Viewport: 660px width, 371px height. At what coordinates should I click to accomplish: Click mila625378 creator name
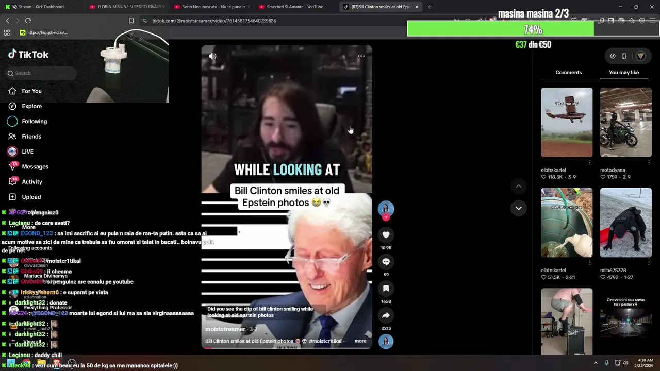click(x=613, y=270)
